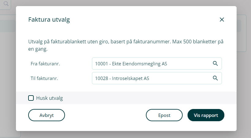
Task: Open invoice lookup in Fra fakturanr. field
Action: (x=215, y=64)
